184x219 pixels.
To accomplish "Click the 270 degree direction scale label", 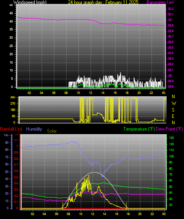I will [x=13, y=104].
